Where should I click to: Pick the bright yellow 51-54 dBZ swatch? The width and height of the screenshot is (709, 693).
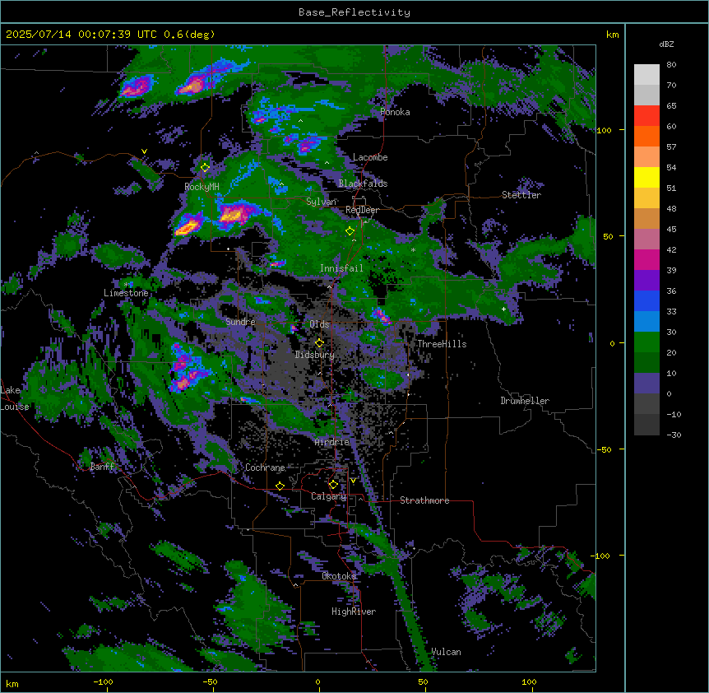(646, 177)
